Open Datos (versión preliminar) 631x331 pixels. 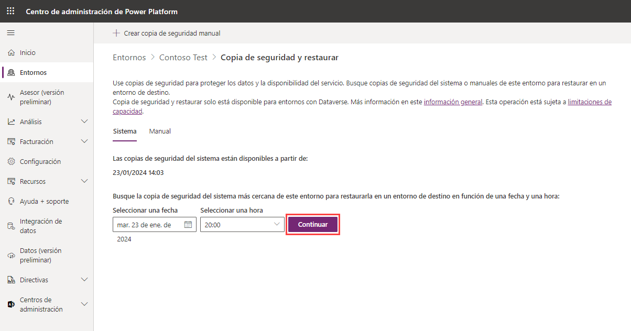pos(47,256)
